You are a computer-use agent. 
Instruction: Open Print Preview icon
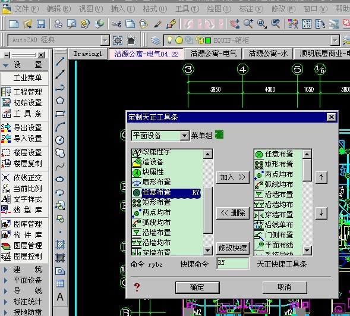click(x=72, y=24)
